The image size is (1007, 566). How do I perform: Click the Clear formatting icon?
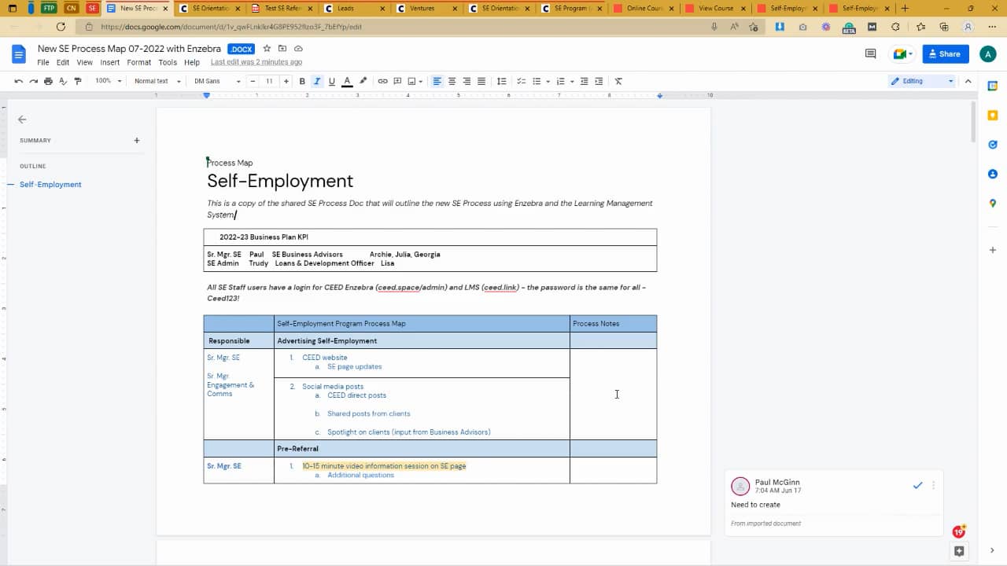pos(618,81)
